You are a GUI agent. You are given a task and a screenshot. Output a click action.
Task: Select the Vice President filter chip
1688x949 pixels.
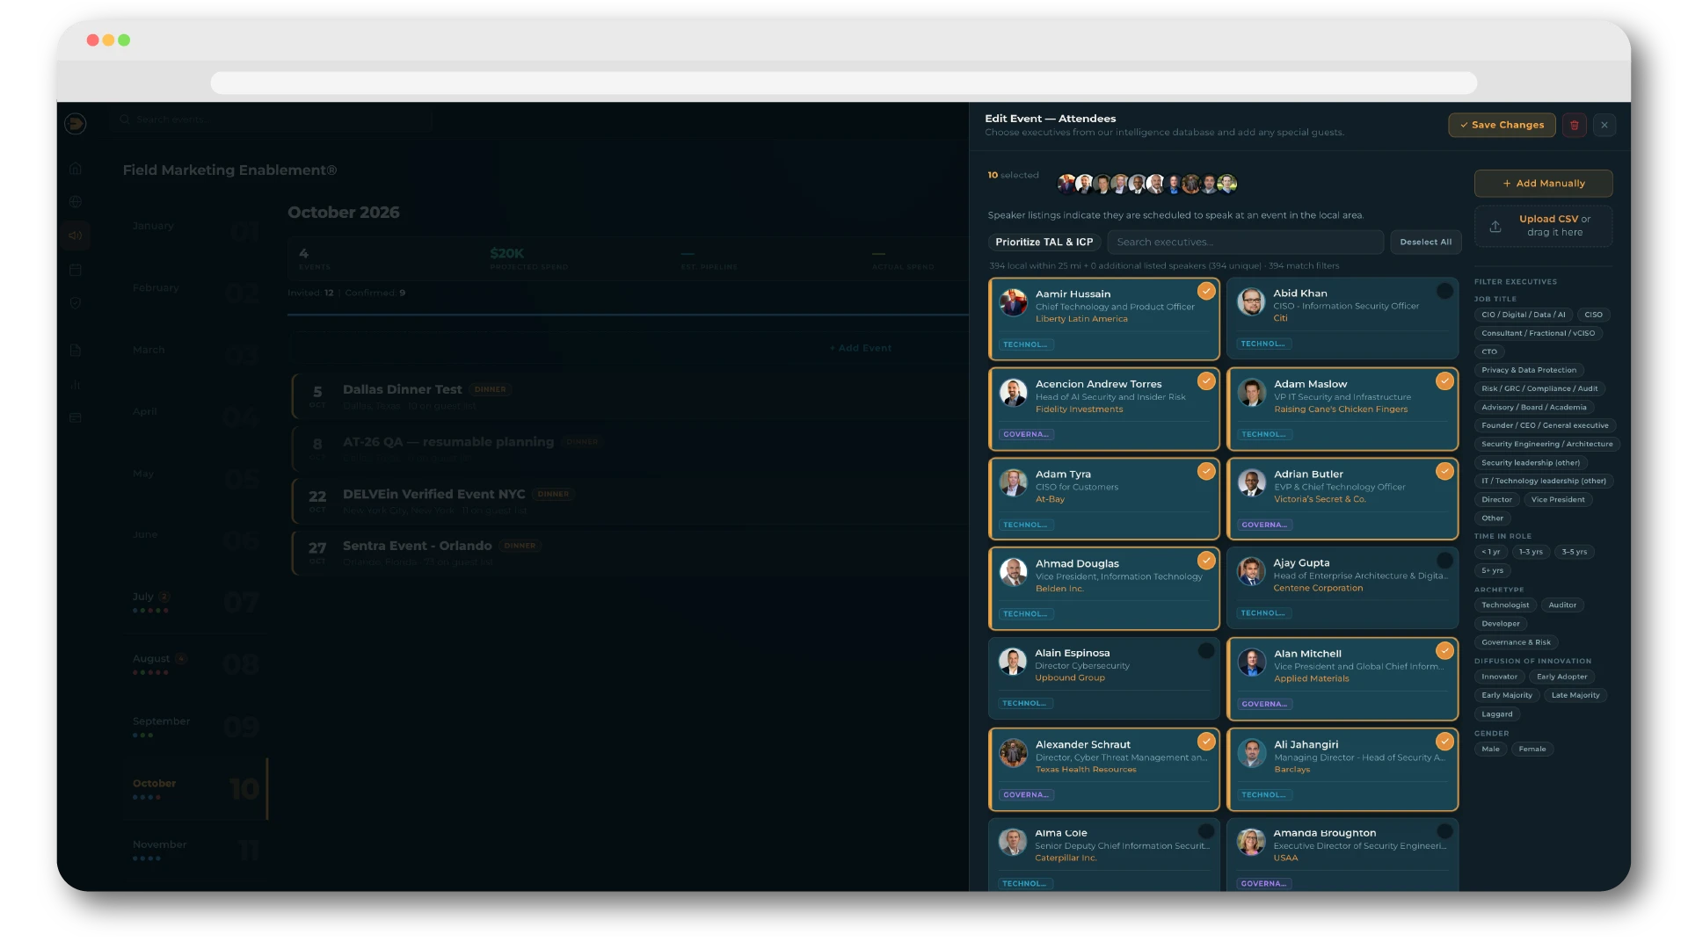click(1558, 500)
